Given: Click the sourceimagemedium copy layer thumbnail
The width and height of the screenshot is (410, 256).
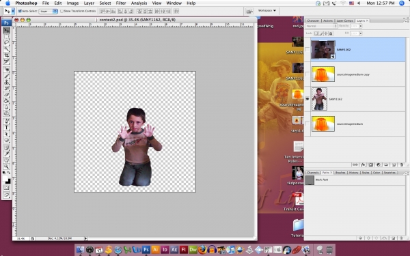Looking at the screenshot, I should point(323,74).
